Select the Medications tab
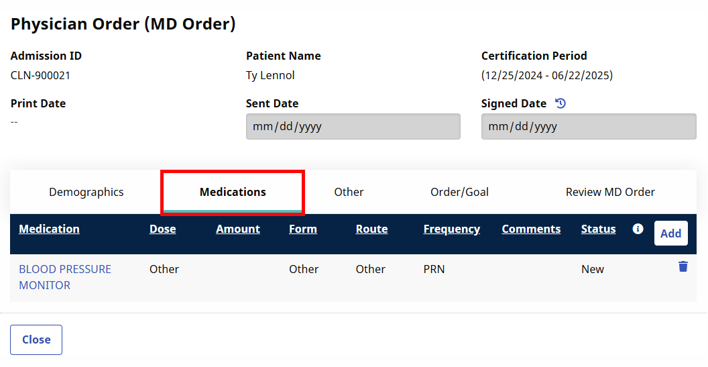Screen dimensions: 708x367 pyautogui.click(x=233, y=192)
